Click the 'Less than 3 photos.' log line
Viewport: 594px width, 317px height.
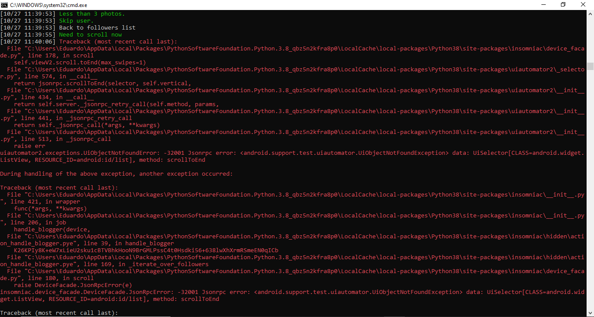point(92,14)
